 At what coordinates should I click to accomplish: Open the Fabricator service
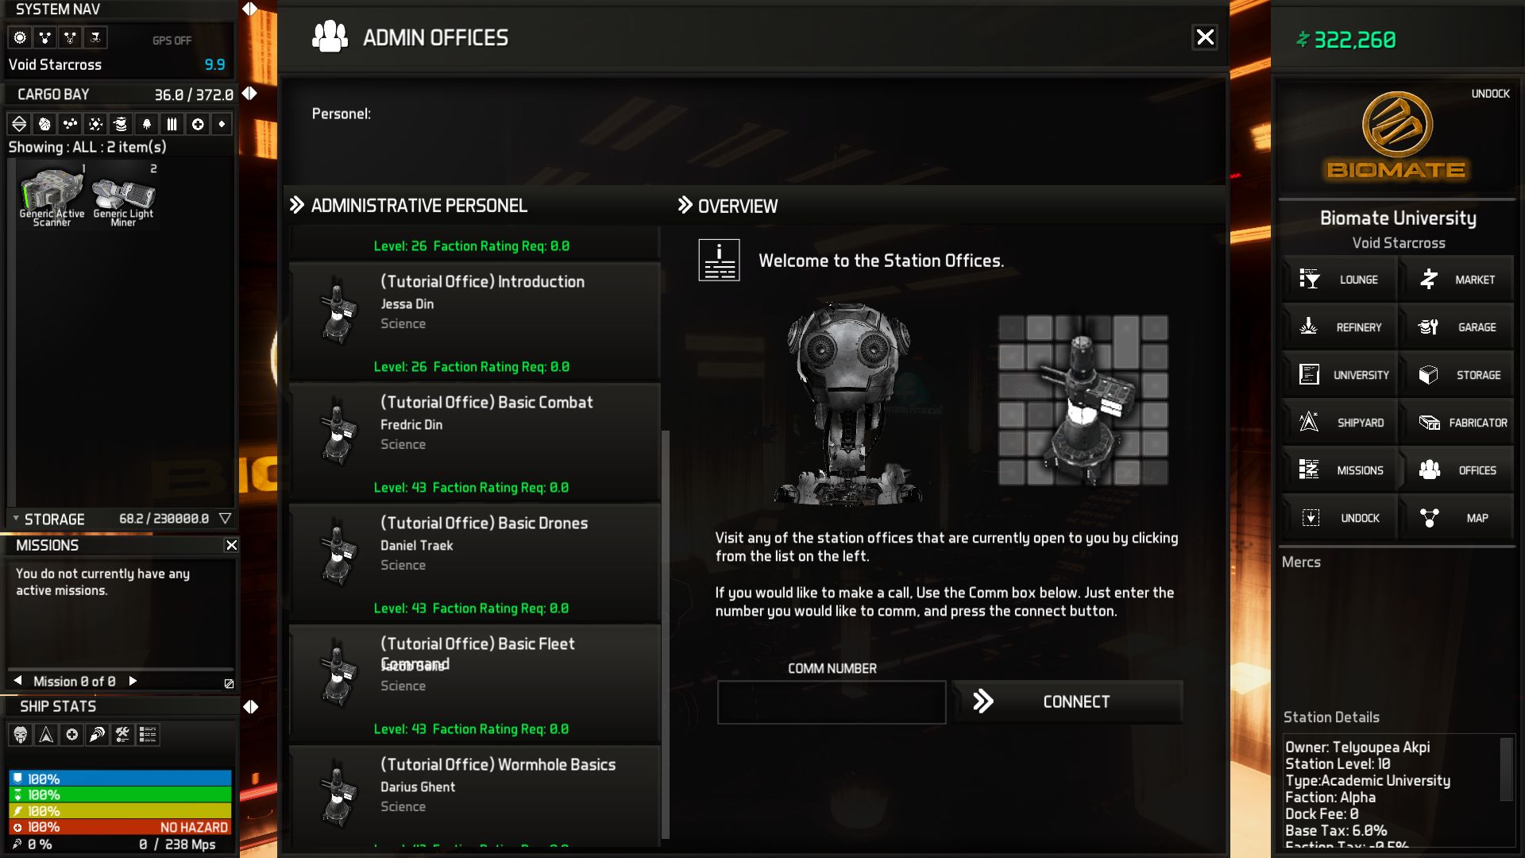1457,423
